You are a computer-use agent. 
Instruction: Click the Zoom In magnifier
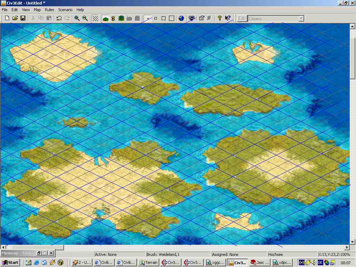77,18
